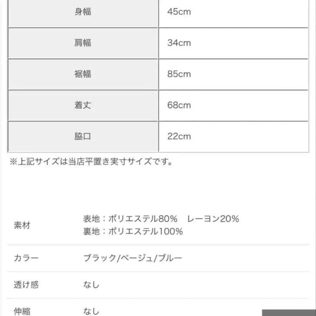The height and width of the screenshot is (316, 316).
Task: Click the 透け感 label
Action: tap(26, 284)
